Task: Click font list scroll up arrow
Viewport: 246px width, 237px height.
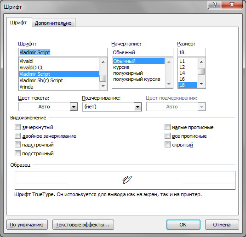Action: point(103,62)
